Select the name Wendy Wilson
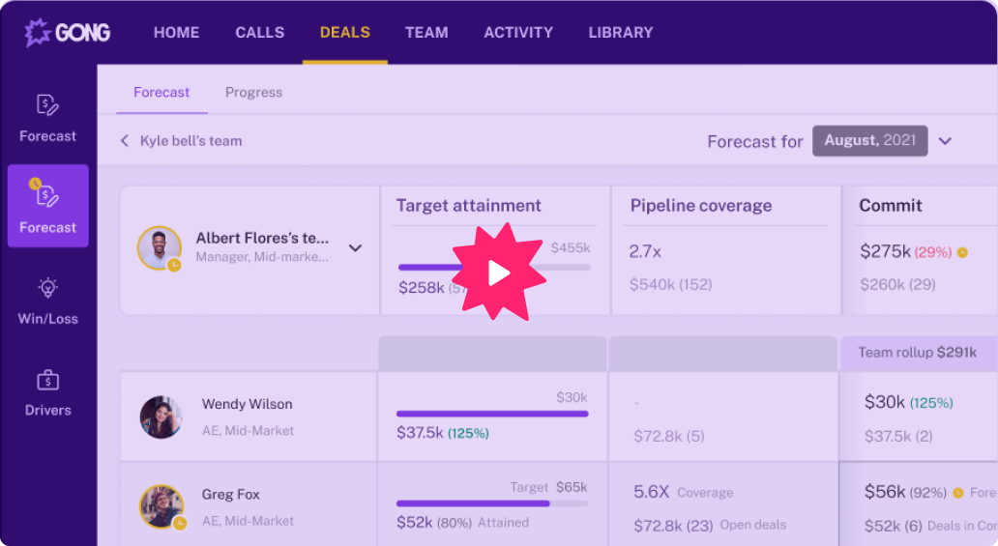 point(247,404)
